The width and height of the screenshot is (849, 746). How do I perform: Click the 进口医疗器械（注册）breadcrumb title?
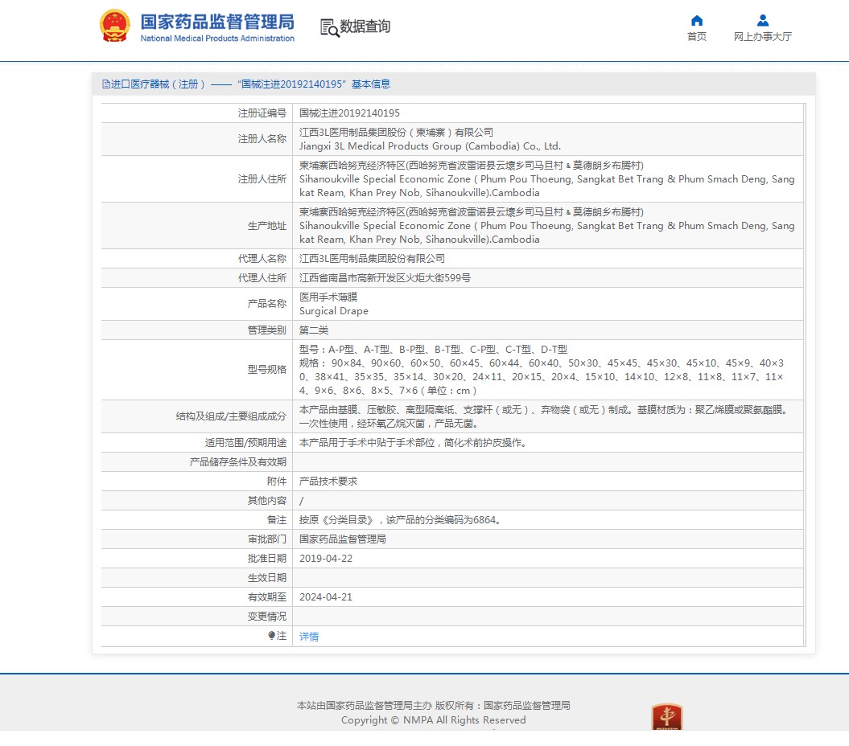[158, 84]
